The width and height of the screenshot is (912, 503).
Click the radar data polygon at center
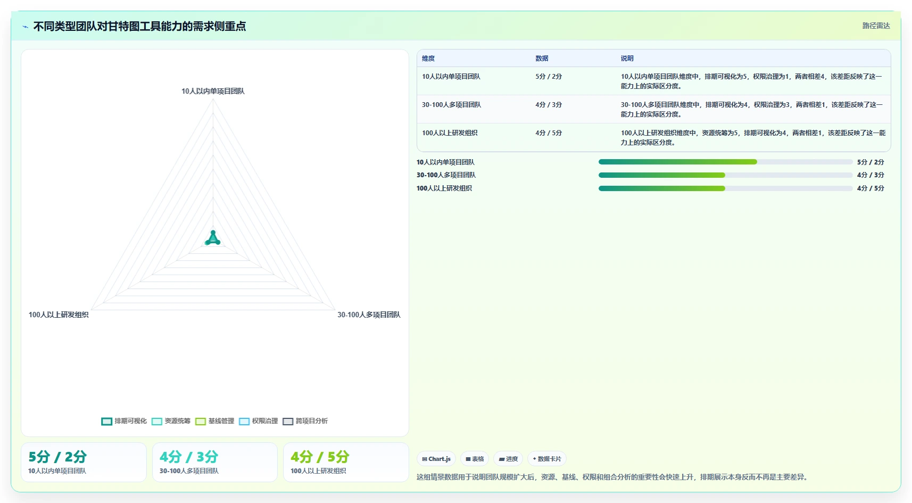click(213, 239)
